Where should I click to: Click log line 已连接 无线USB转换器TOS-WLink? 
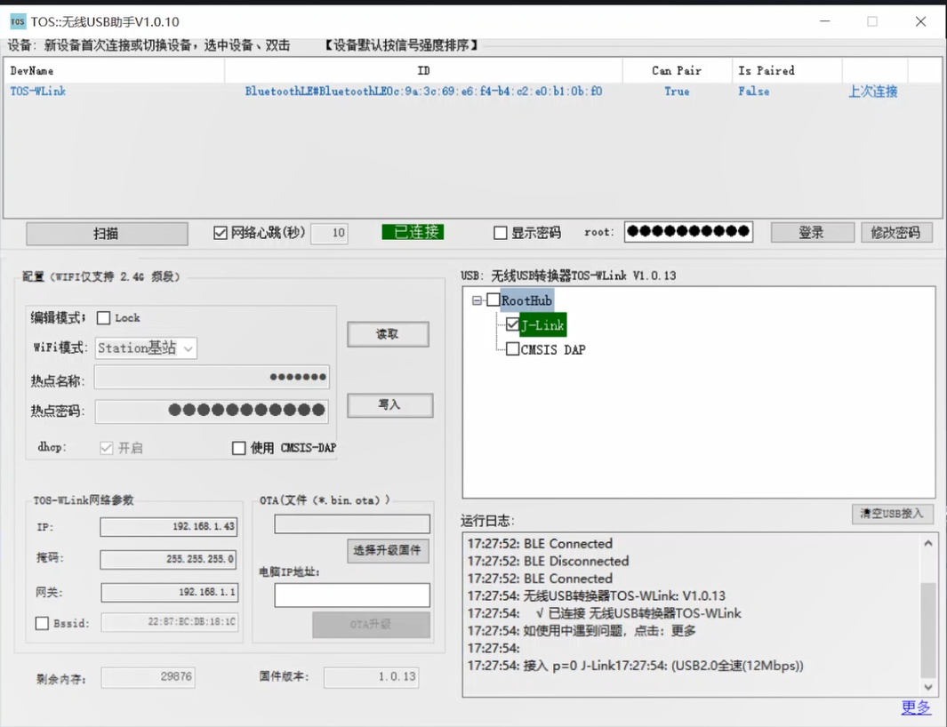(x=605, y=613)
